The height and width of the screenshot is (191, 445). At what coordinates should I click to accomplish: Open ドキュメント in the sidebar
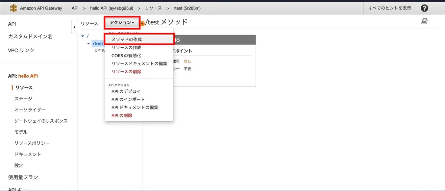(28, 154)
